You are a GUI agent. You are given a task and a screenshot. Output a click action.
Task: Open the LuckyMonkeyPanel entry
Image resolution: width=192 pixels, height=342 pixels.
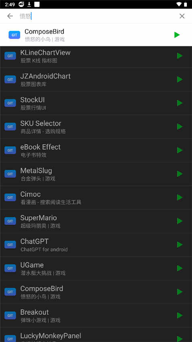pos(96,335)
